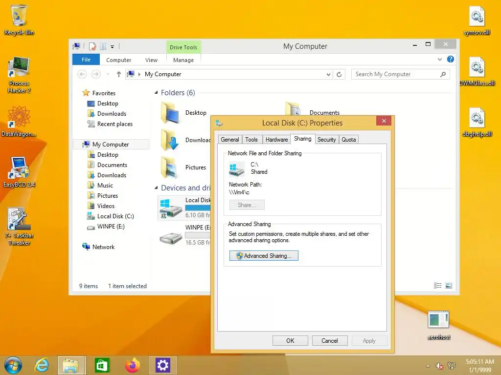Launch the EasyBCD 2.4 desktop shortcut

(x=19, y=172)
